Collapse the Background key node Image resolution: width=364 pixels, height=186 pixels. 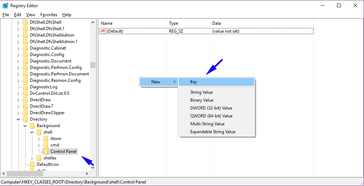pos(25,126)
